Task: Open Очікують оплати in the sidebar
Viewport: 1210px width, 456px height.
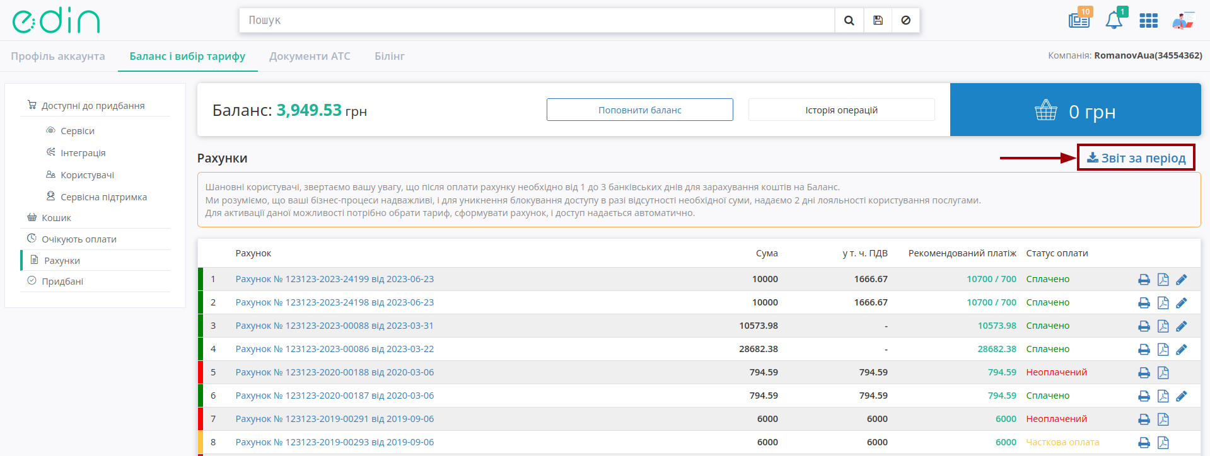Action: pyautogui.click(x=79, y=239)
